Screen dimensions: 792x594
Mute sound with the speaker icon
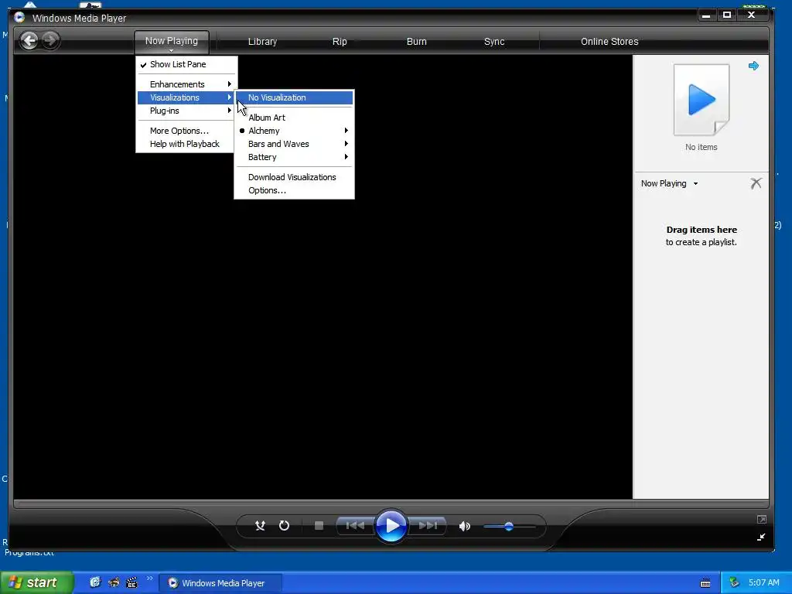[465, 526]
